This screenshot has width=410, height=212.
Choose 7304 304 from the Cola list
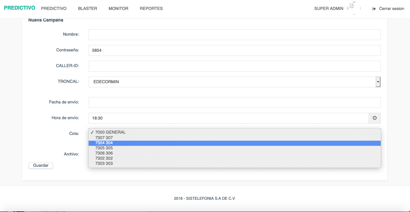pos(104,143)
